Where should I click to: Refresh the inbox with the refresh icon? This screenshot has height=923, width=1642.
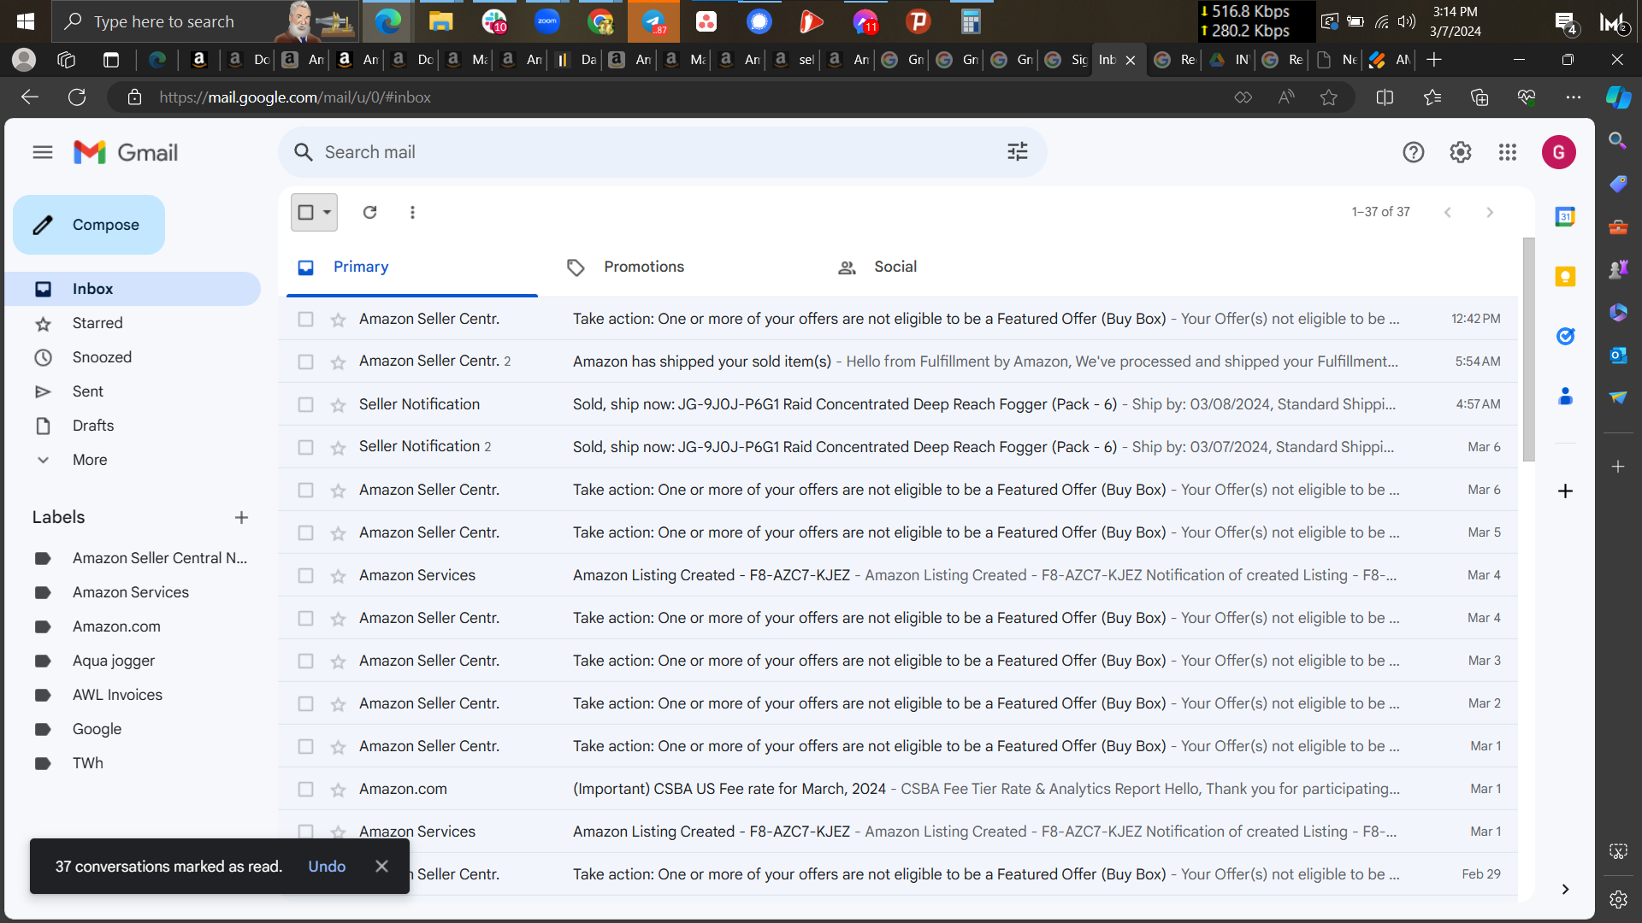click(x=369, y=212)
